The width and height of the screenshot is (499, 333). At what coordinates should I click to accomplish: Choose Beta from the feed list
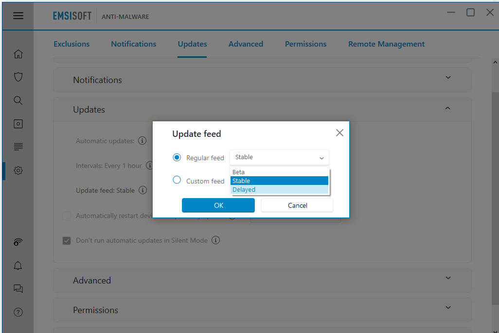(x=279, y=172)
